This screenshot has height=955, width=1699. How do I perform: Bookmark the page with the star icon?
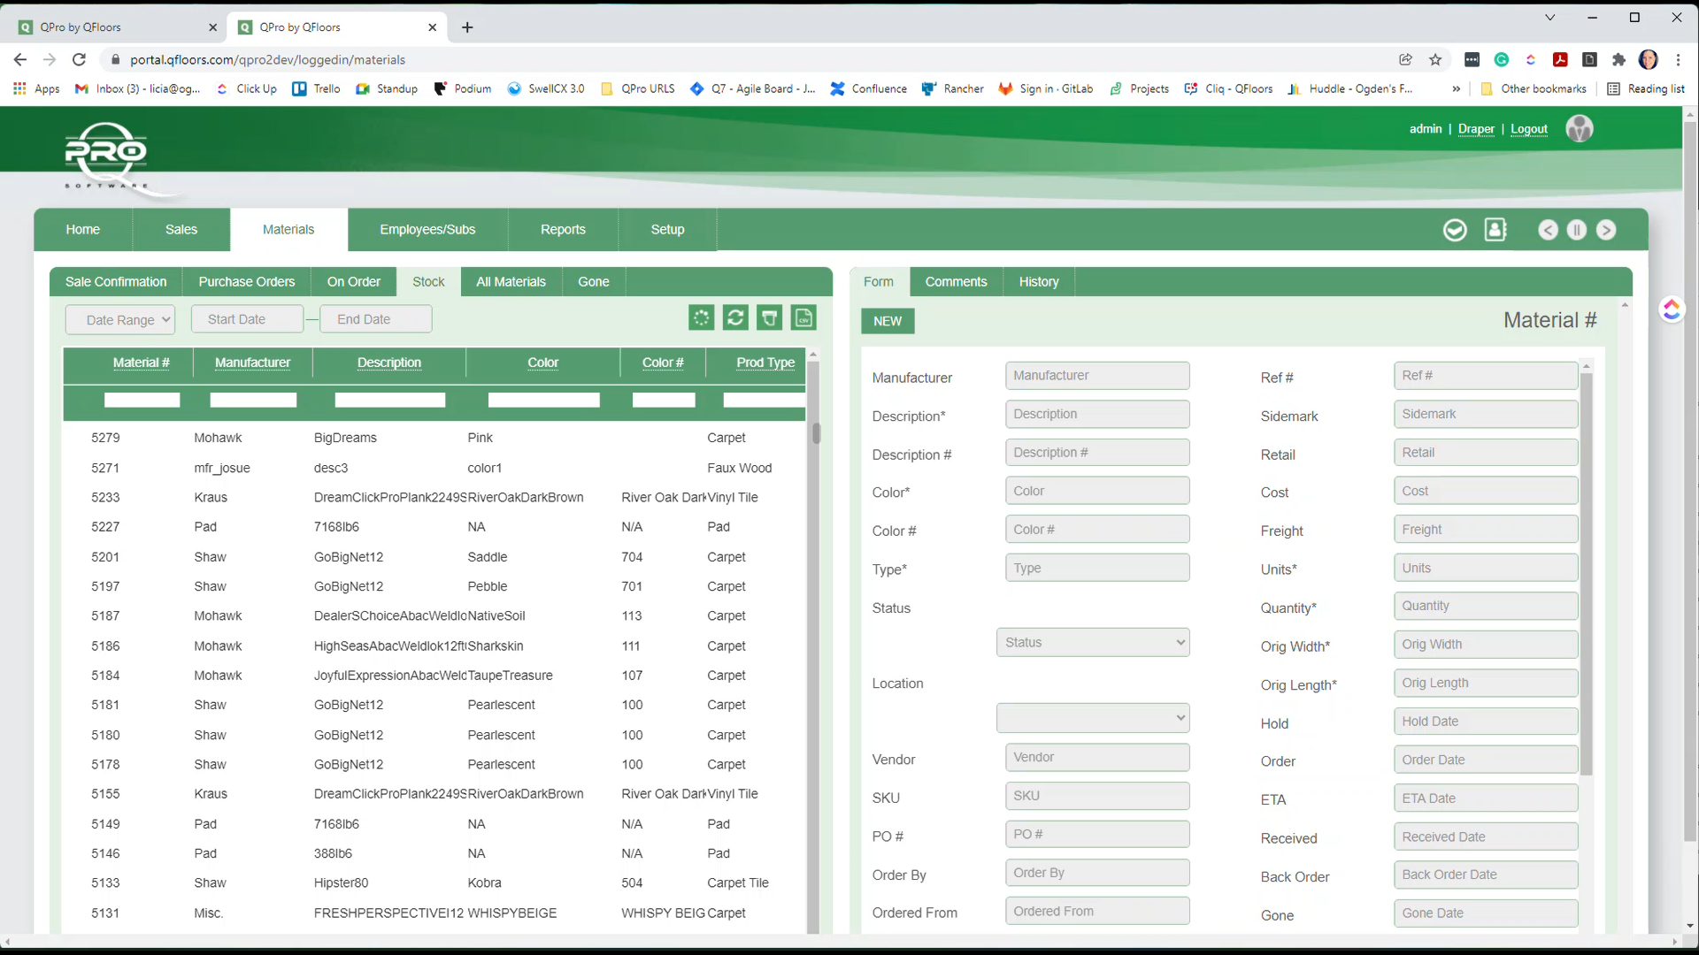click(1435, 60)
